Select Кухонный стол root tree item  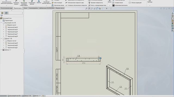click(6, 18)
